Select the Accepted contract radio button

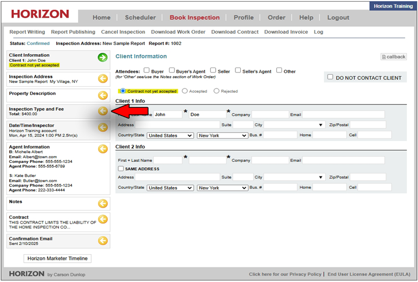pos(185,91)
